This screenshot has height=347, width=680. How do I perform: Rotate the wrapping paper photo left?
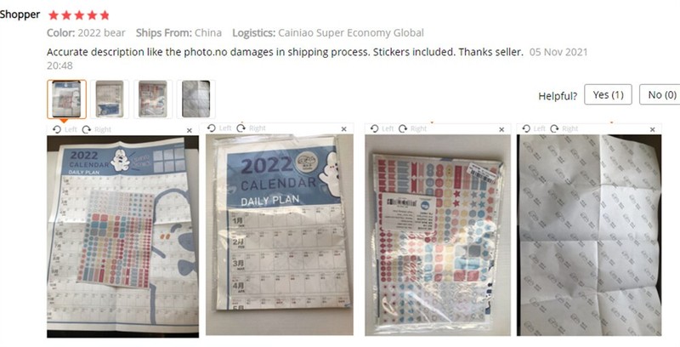coord(534,128)
